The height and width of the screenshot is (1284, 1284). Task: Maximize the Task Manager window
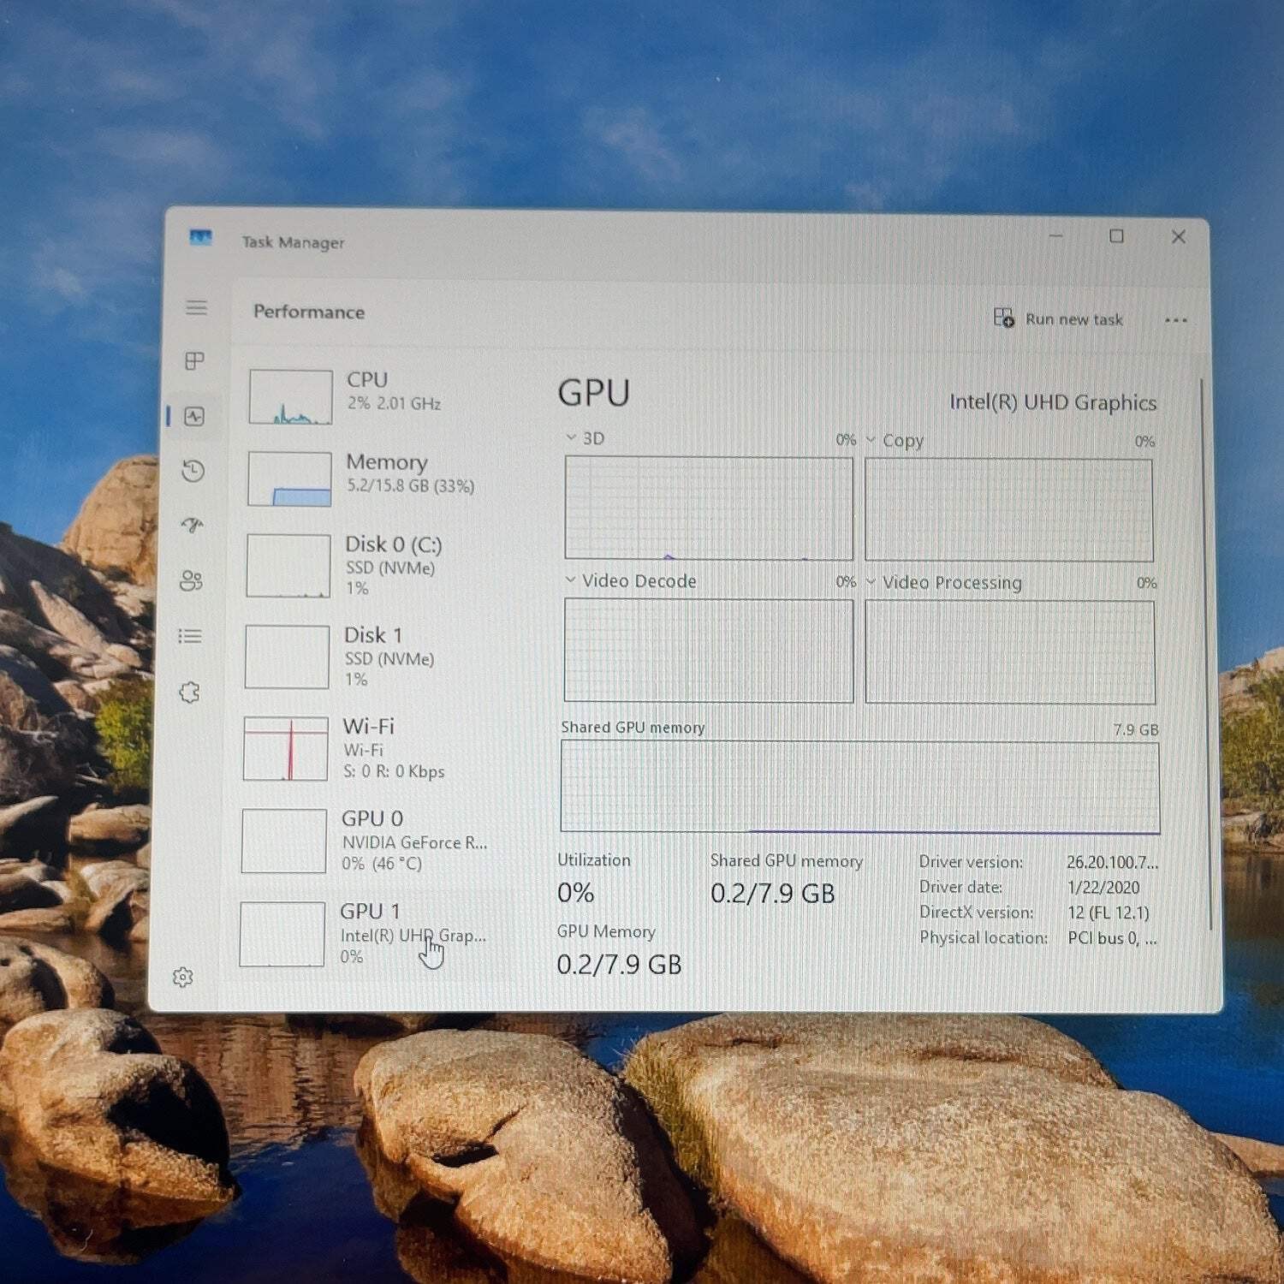pos(1116,235)
